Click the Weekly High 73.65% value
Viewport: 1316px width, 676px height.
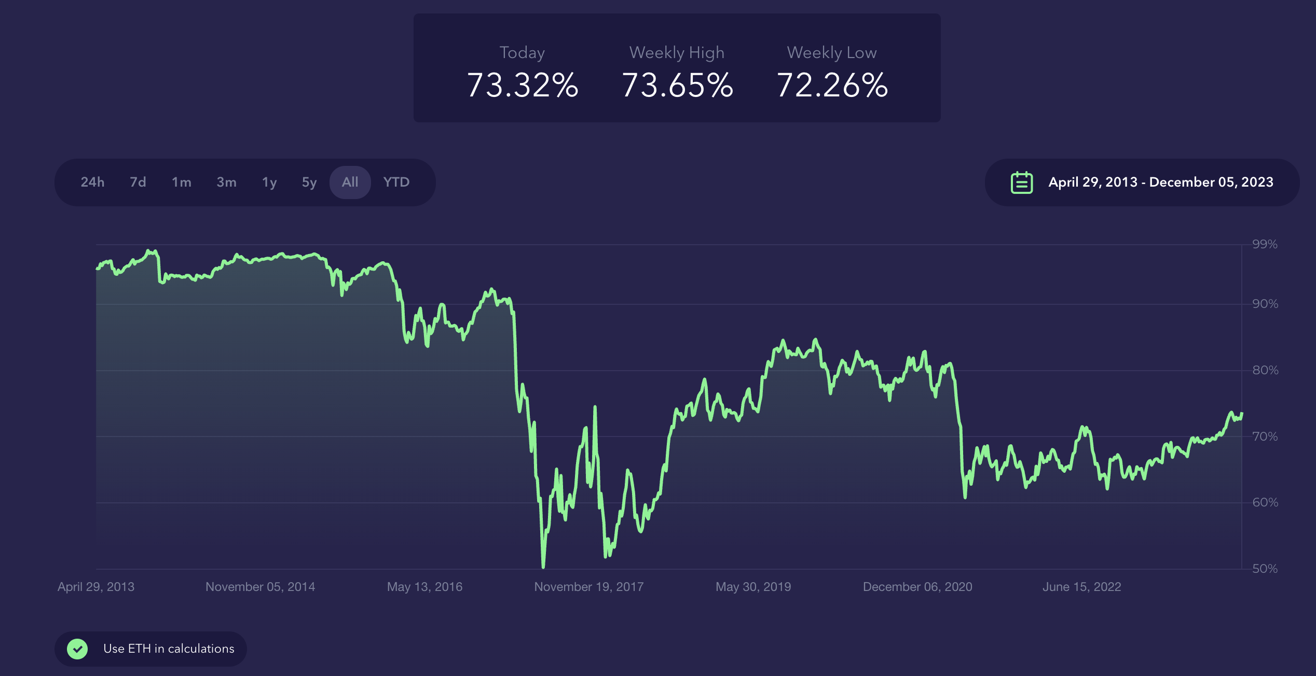(x=677, y=85)
